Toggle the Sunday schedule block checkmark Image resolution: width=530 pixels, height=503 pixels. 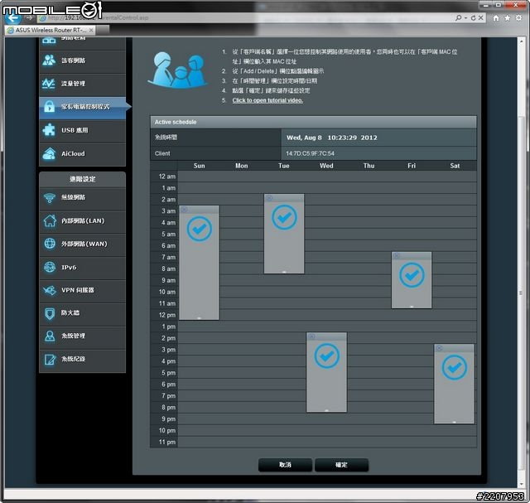click(200, 229)
